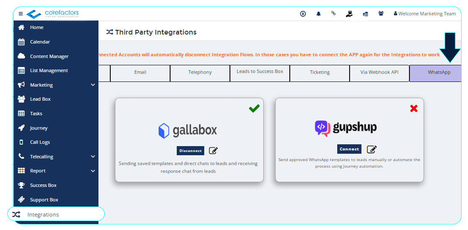Click the Call Logs label in sidebar
This screenshot has height=230, width=468.
coord(40,143)
